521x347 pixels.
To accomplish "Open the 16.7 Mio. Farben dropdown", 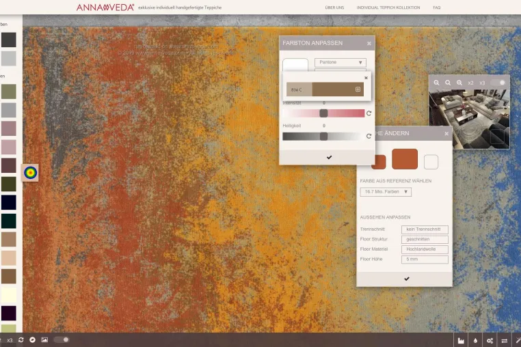I will [x=386, y=192].
